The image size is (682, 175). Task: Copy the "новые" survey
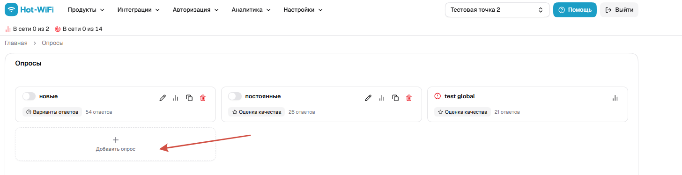point(189,98)
